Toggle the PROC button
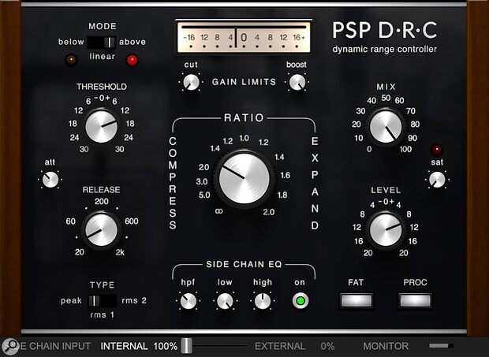The width and height of the screenshot is (489, 357). coord(415,300)
